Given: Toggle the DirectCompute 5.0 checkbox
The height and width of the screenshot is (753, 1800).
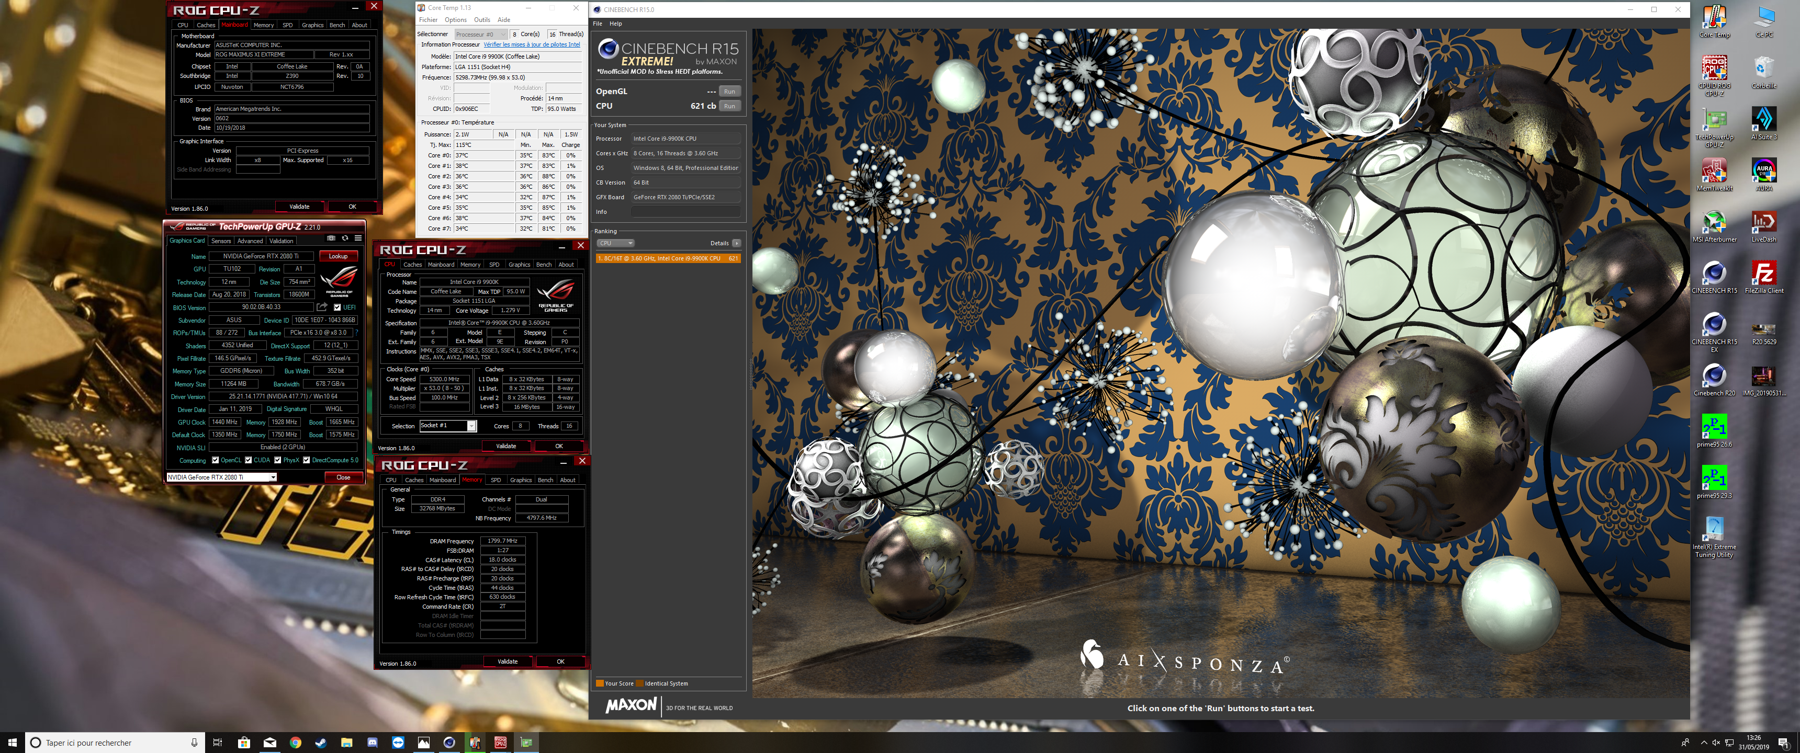Looking at the screenshot, I should pos(306,460).
